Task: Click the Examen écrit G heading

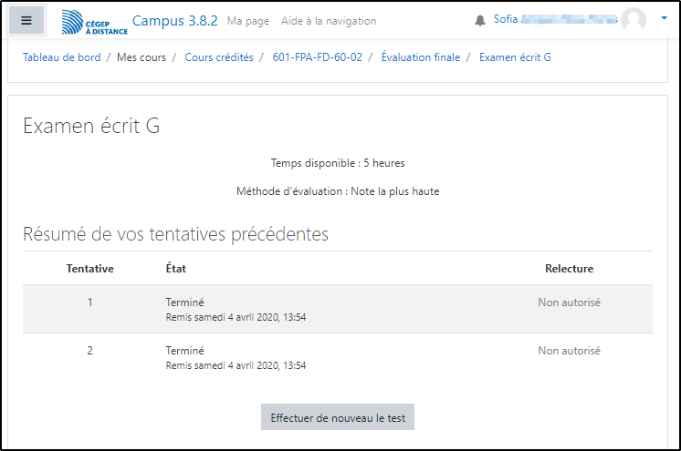Action: (x=91, y=126)
